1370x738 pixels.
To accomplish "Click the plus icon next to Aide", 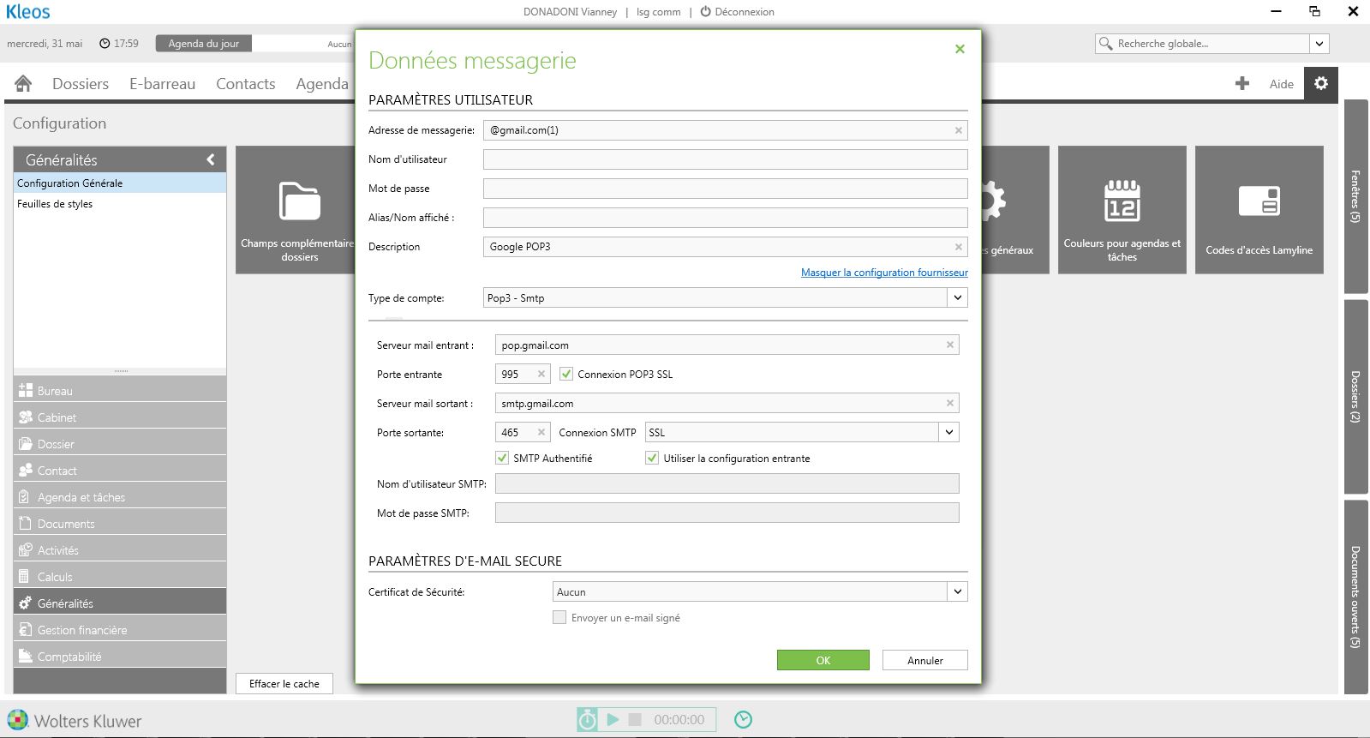I will pos(1241,83).
